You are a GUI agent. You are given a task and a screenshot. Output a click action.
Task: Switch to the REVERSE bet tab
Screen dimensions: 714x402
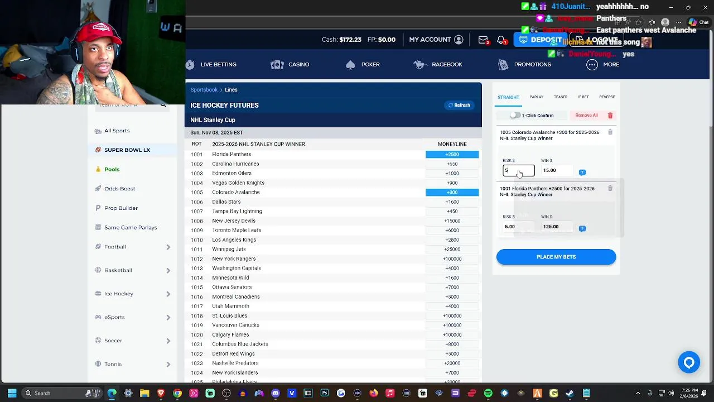(x=607, y=97)
